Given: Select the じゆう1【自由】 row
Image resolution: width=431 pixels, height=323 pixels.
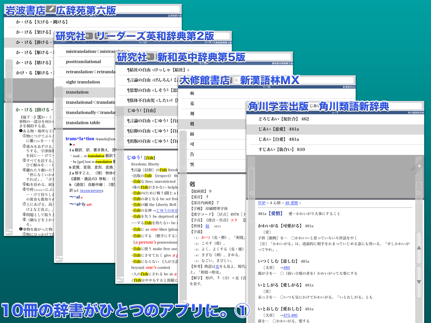Looking at the screenshot, I should tap(147, 111).
